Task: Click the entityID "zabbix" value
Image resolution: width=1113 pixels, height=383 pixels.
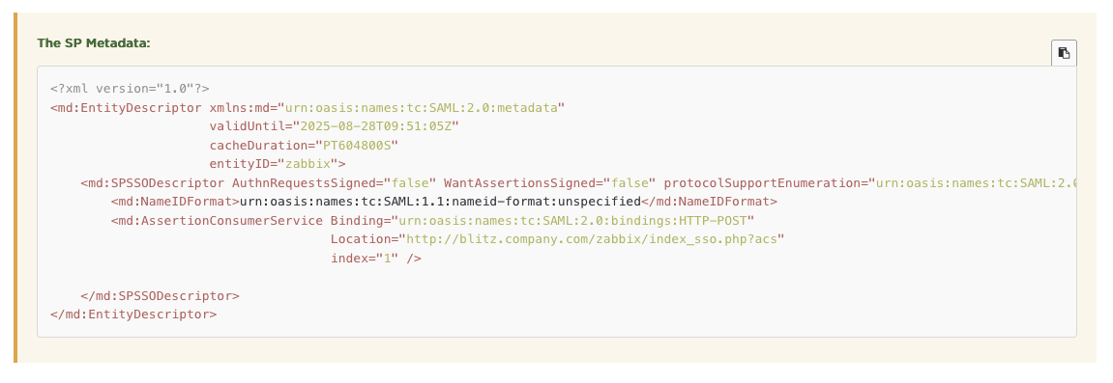Action: tap(308, 164)
